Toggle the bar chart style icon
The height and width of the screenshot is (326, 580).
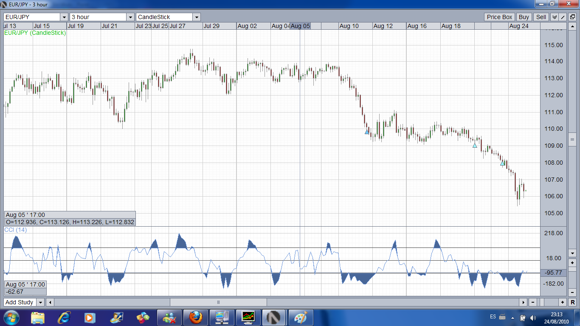tap(555, 17)
